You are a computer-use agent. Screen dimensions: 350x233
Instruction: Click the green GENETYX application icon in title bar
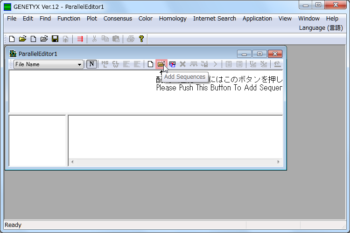pos(7,7)
